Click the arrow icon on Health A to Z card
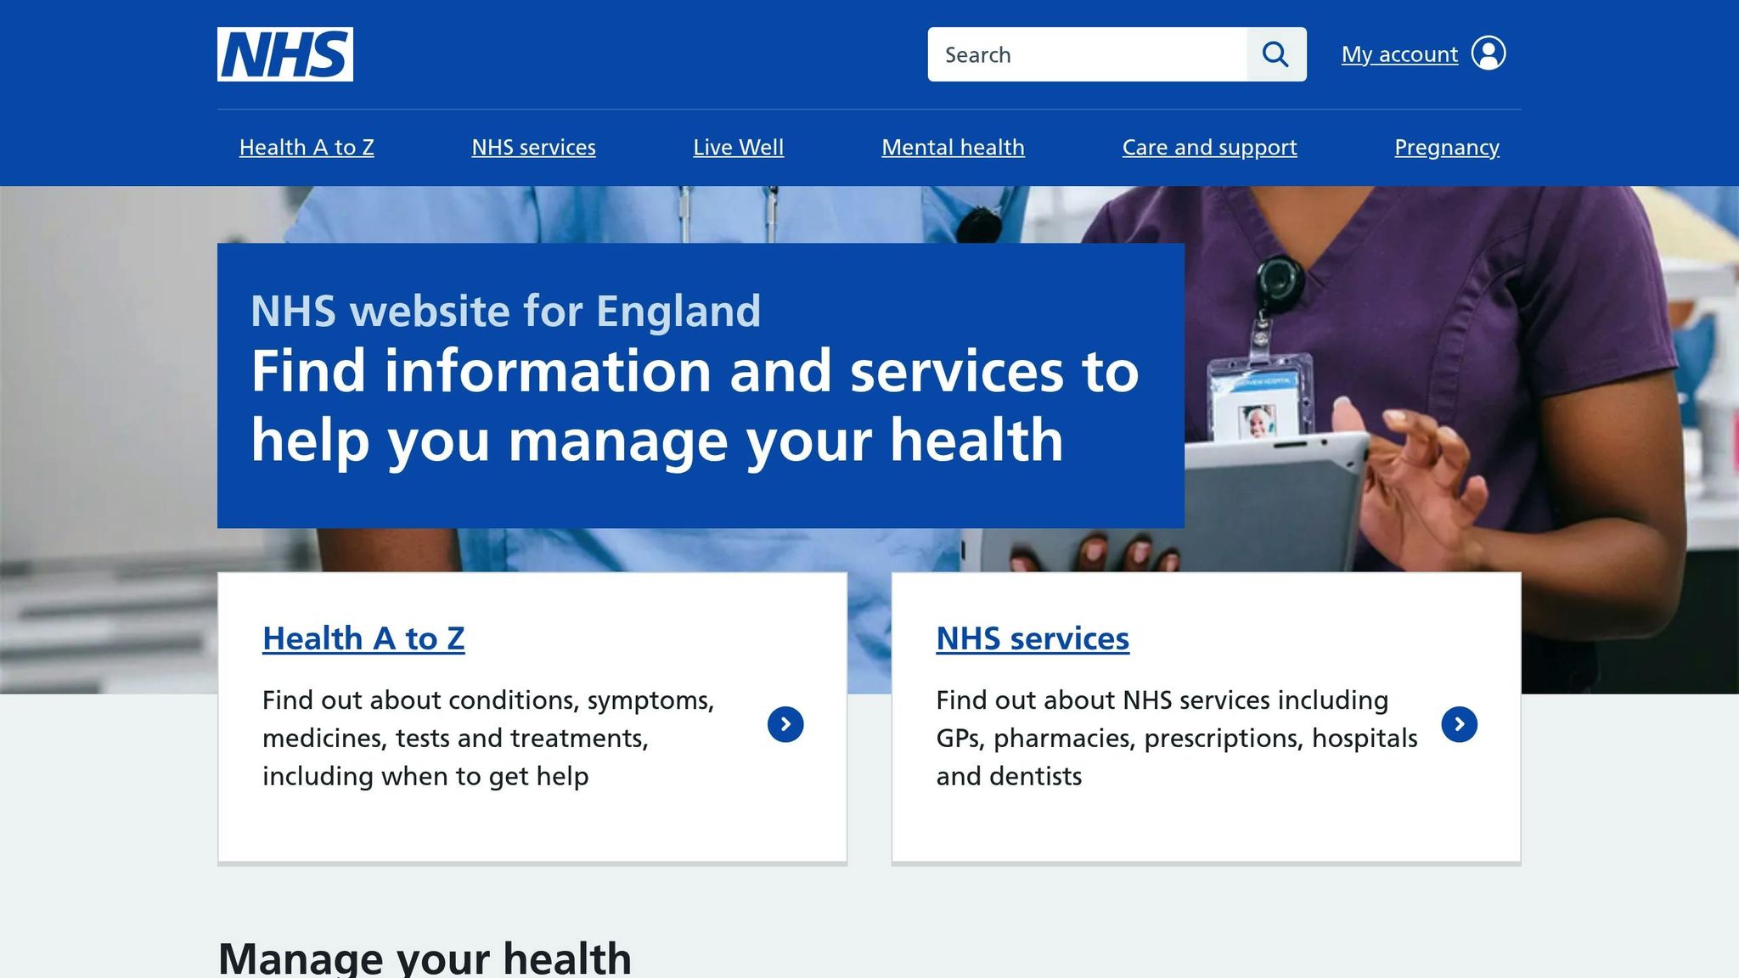 click(785, 723)
